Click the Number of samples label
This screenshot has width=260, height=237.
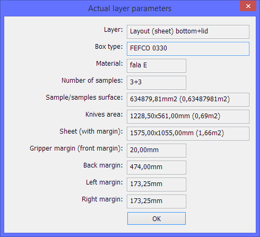[92, 81]
